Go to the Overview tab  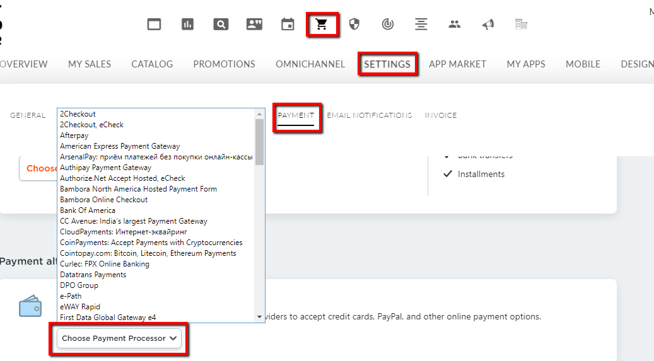[24, 64]
